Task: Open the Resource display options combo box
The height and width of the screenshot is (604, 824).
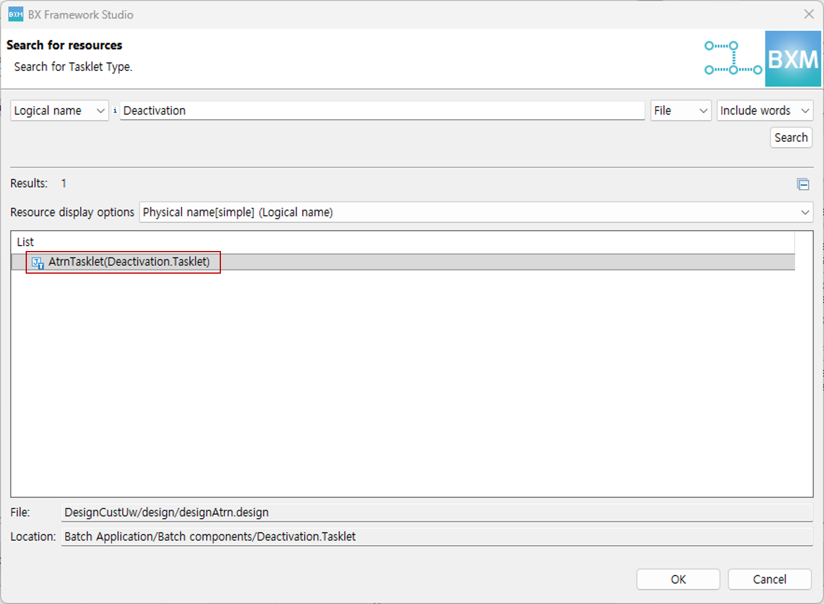Action: point(475,212)
